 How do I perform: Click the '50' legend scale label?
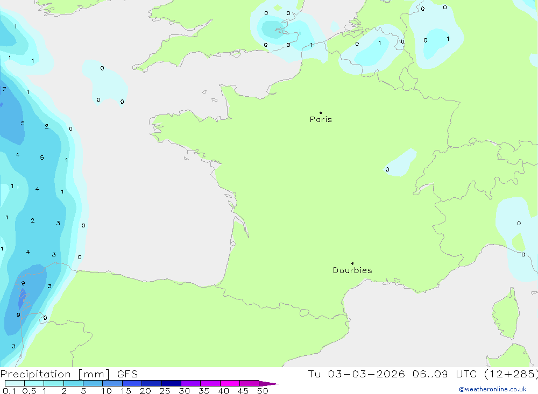tap(263, 391)
